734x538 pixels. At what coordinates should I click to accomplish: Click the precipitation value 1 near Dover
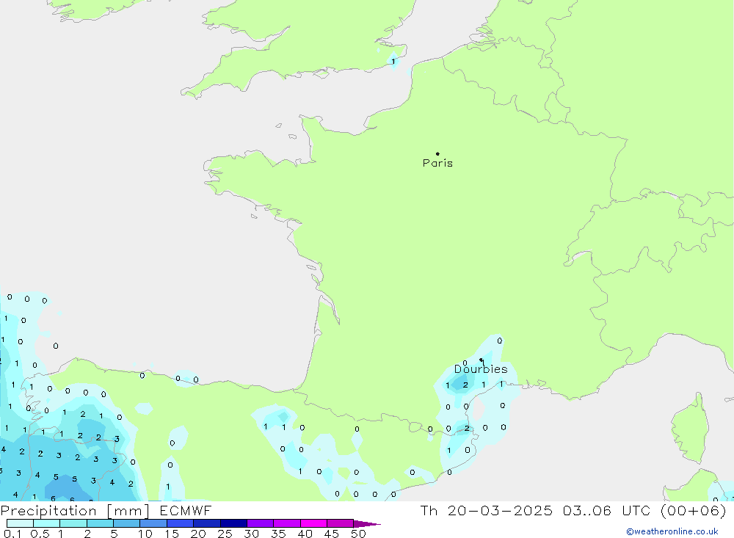[x=393, y=62]
